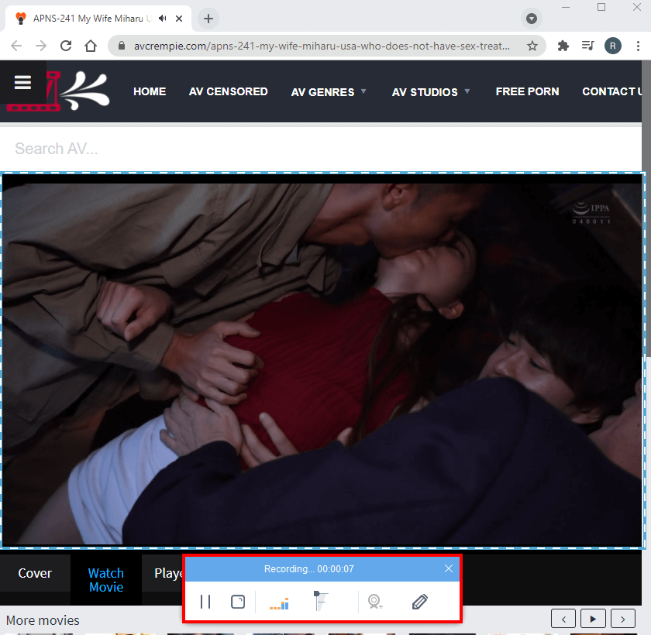Reload the current page
This screenshot has width=651, height=635.
click(66, 46)
